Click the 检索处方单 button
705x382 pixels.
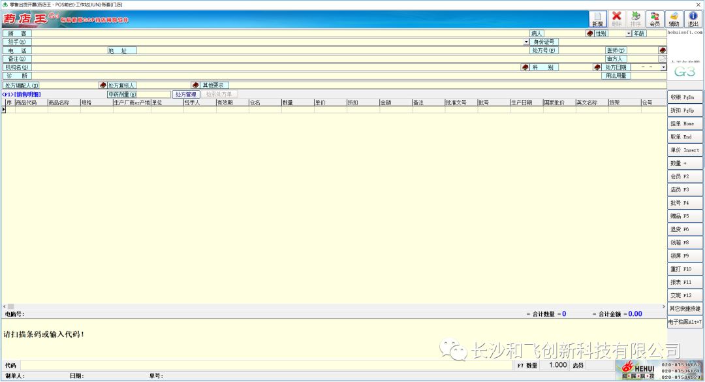219,95
